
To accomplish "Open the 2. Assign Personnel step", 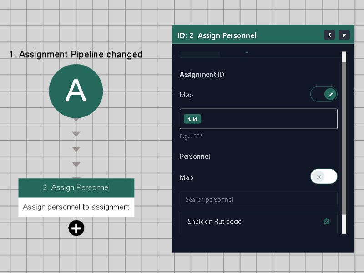I will (76, 187).
